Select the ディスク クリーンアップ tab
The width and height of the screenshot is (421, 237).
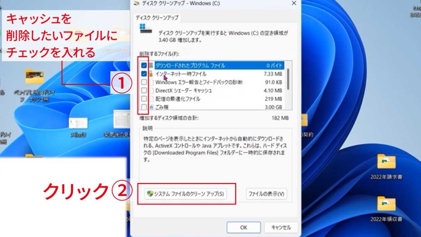157,18
